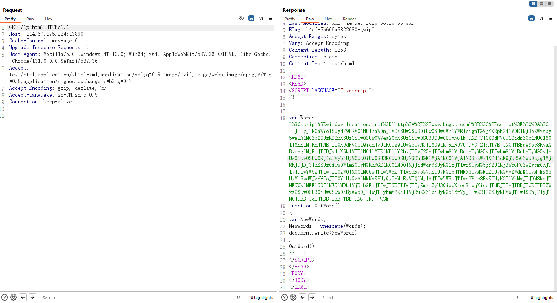The height and width of the screenshot is (303, 557).
Task: Open the Response panel hamburger options menu
Action: click(551, 18)
